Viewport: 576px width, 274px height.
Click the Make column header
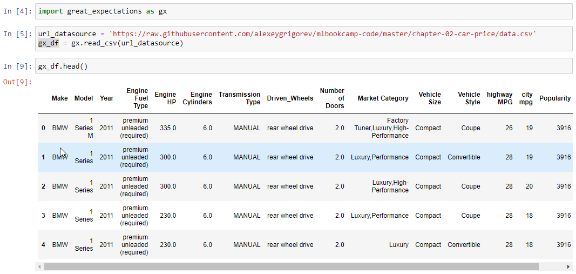[x=59, y=98]
